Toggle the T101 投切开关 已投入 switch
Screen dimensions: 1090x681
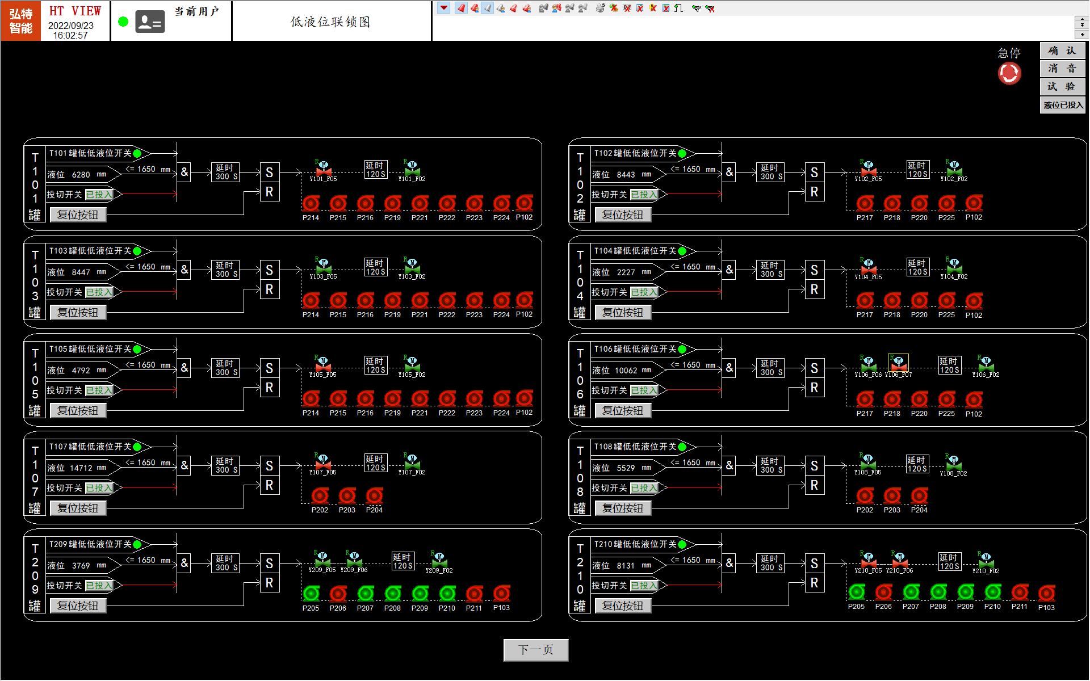(99, 195)
